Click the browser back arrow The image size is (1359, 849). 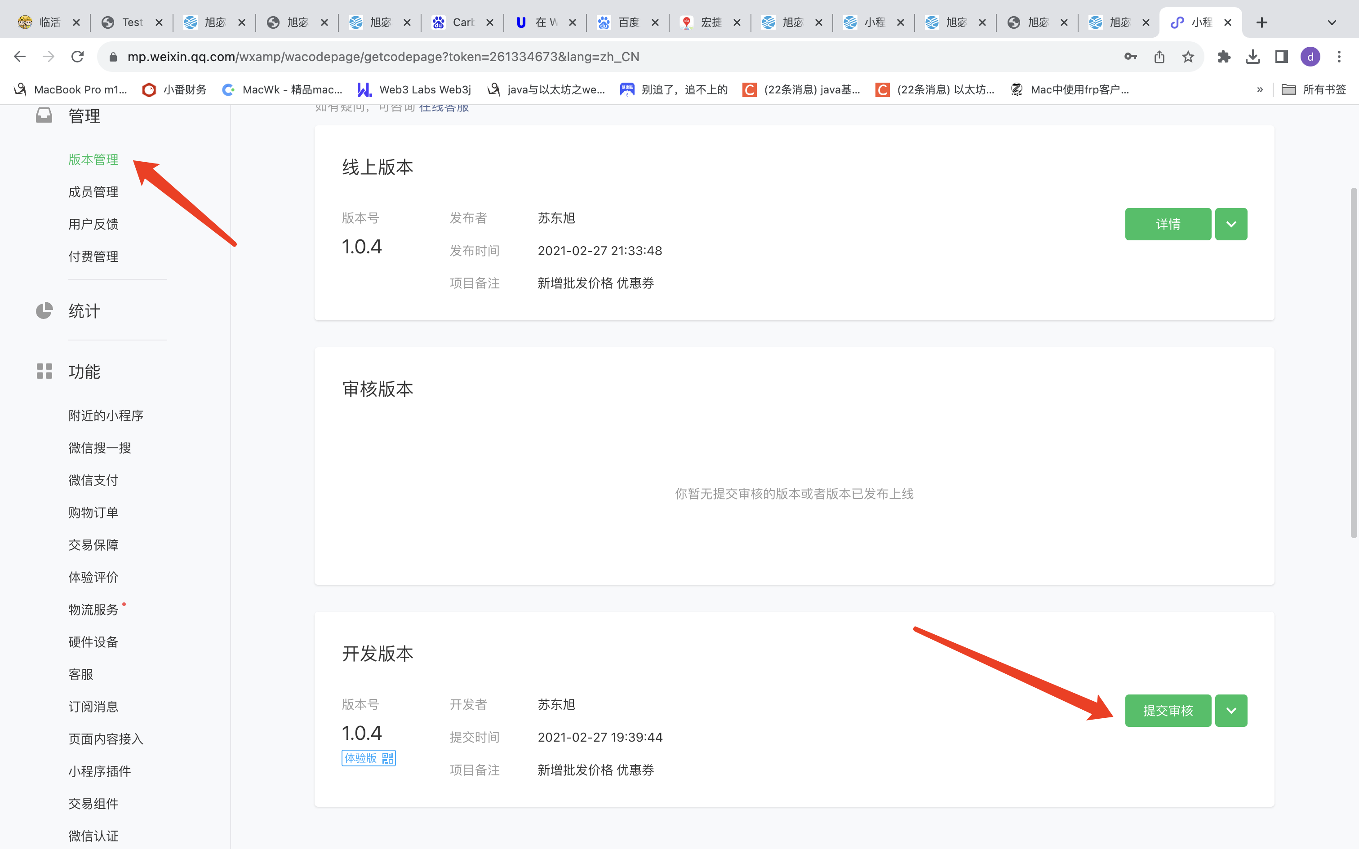[20, 57]
